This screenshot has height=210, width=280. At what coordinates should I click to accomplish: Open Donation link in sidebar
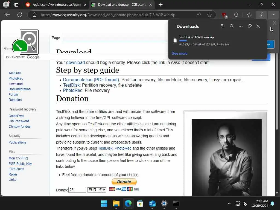[x=15, y=100]
